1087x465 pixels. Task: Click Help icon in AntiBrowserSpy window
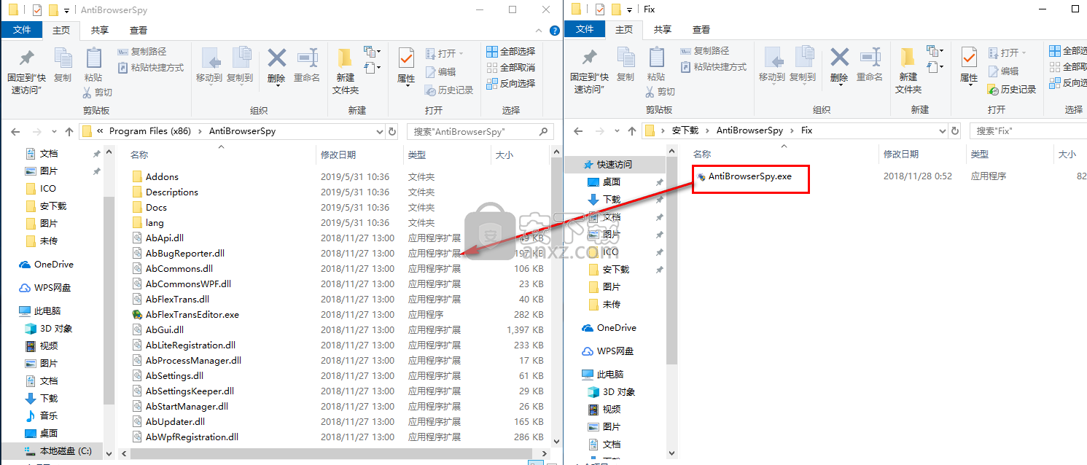tap(554, 31)
